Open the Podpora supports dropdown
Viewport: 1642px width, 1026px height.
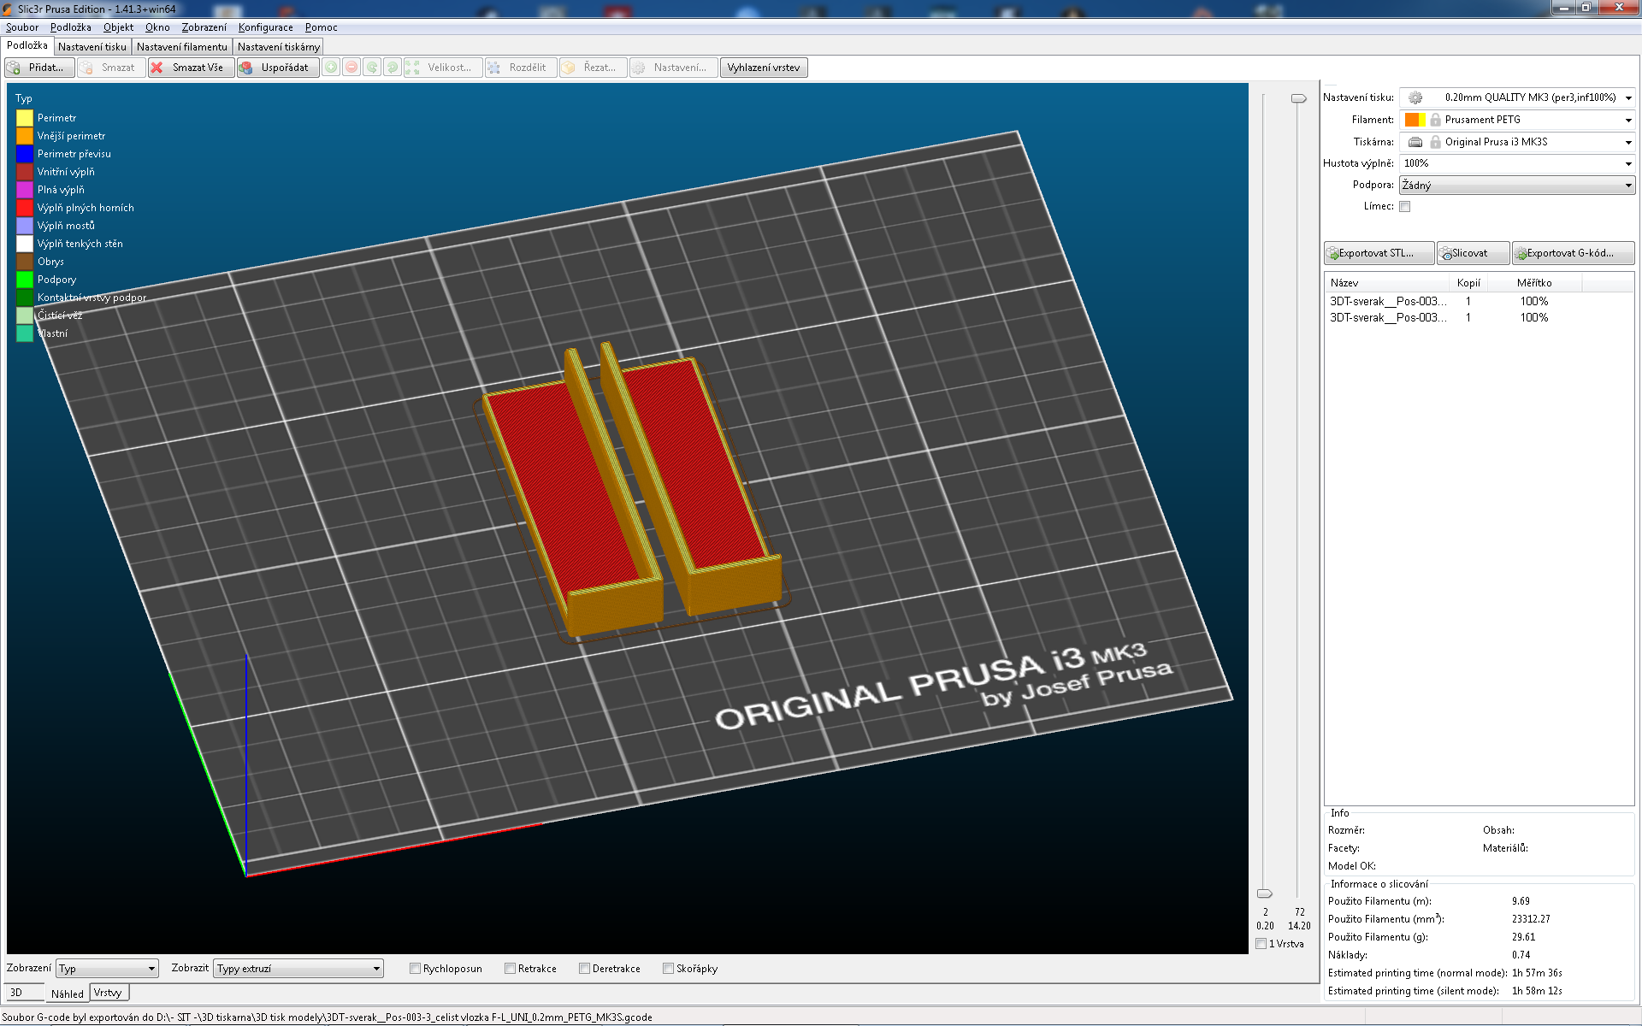click(1517, 185)
